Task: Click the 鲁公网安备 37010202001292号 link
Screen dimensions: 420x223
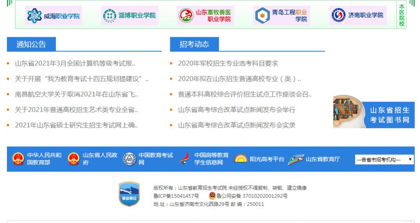Action: (252, 196)
